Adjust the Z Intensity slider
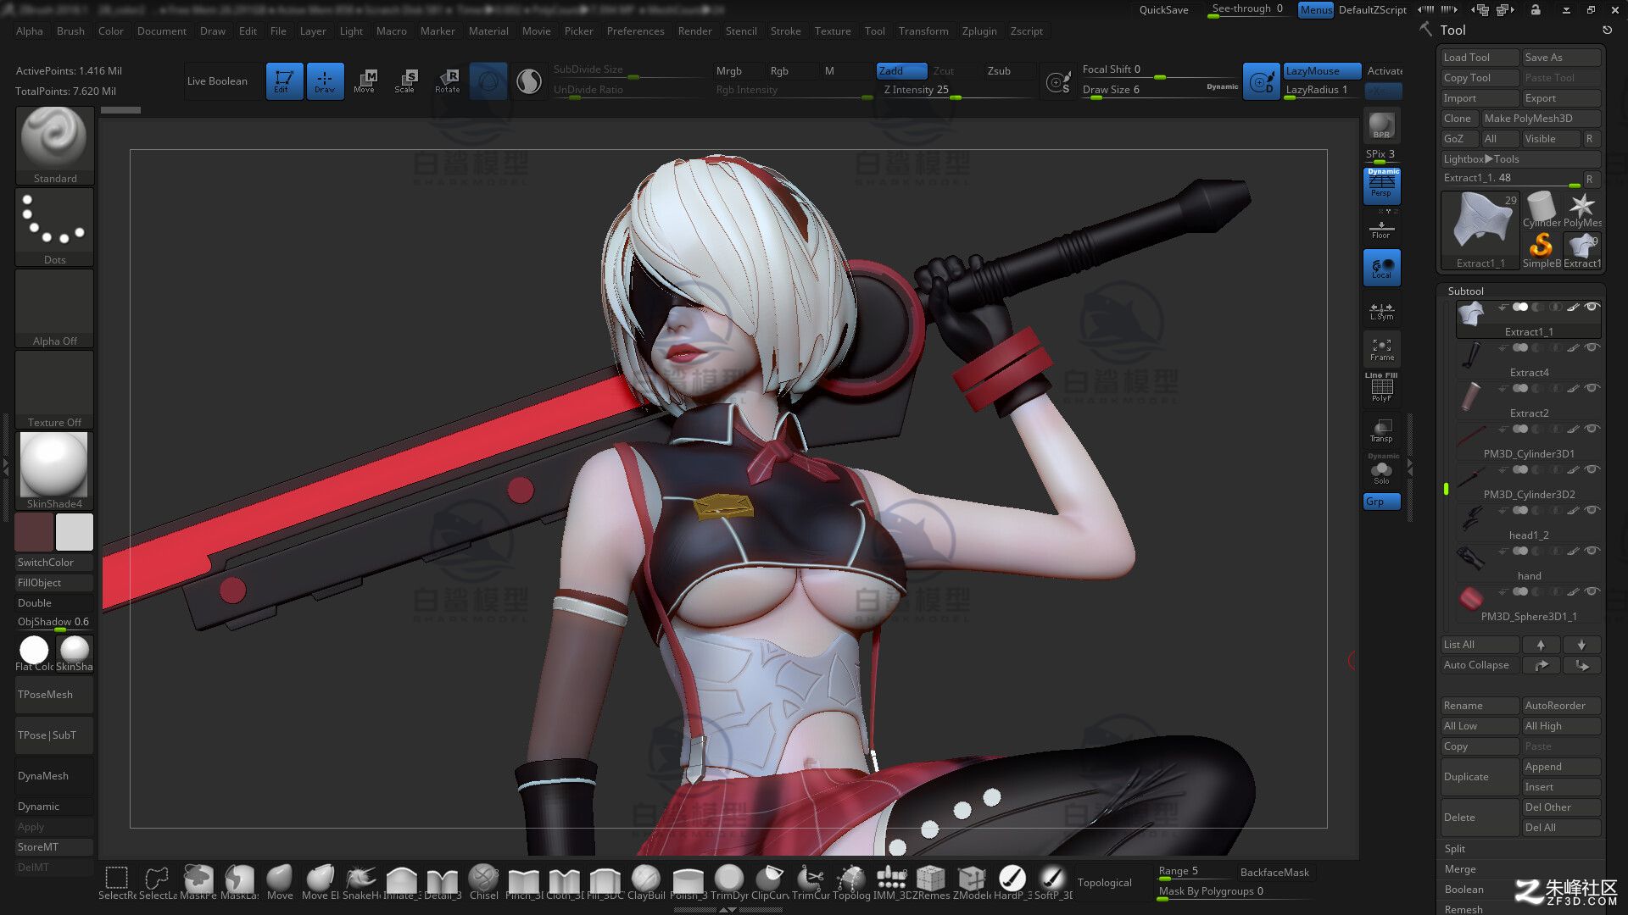 [955, 90]
